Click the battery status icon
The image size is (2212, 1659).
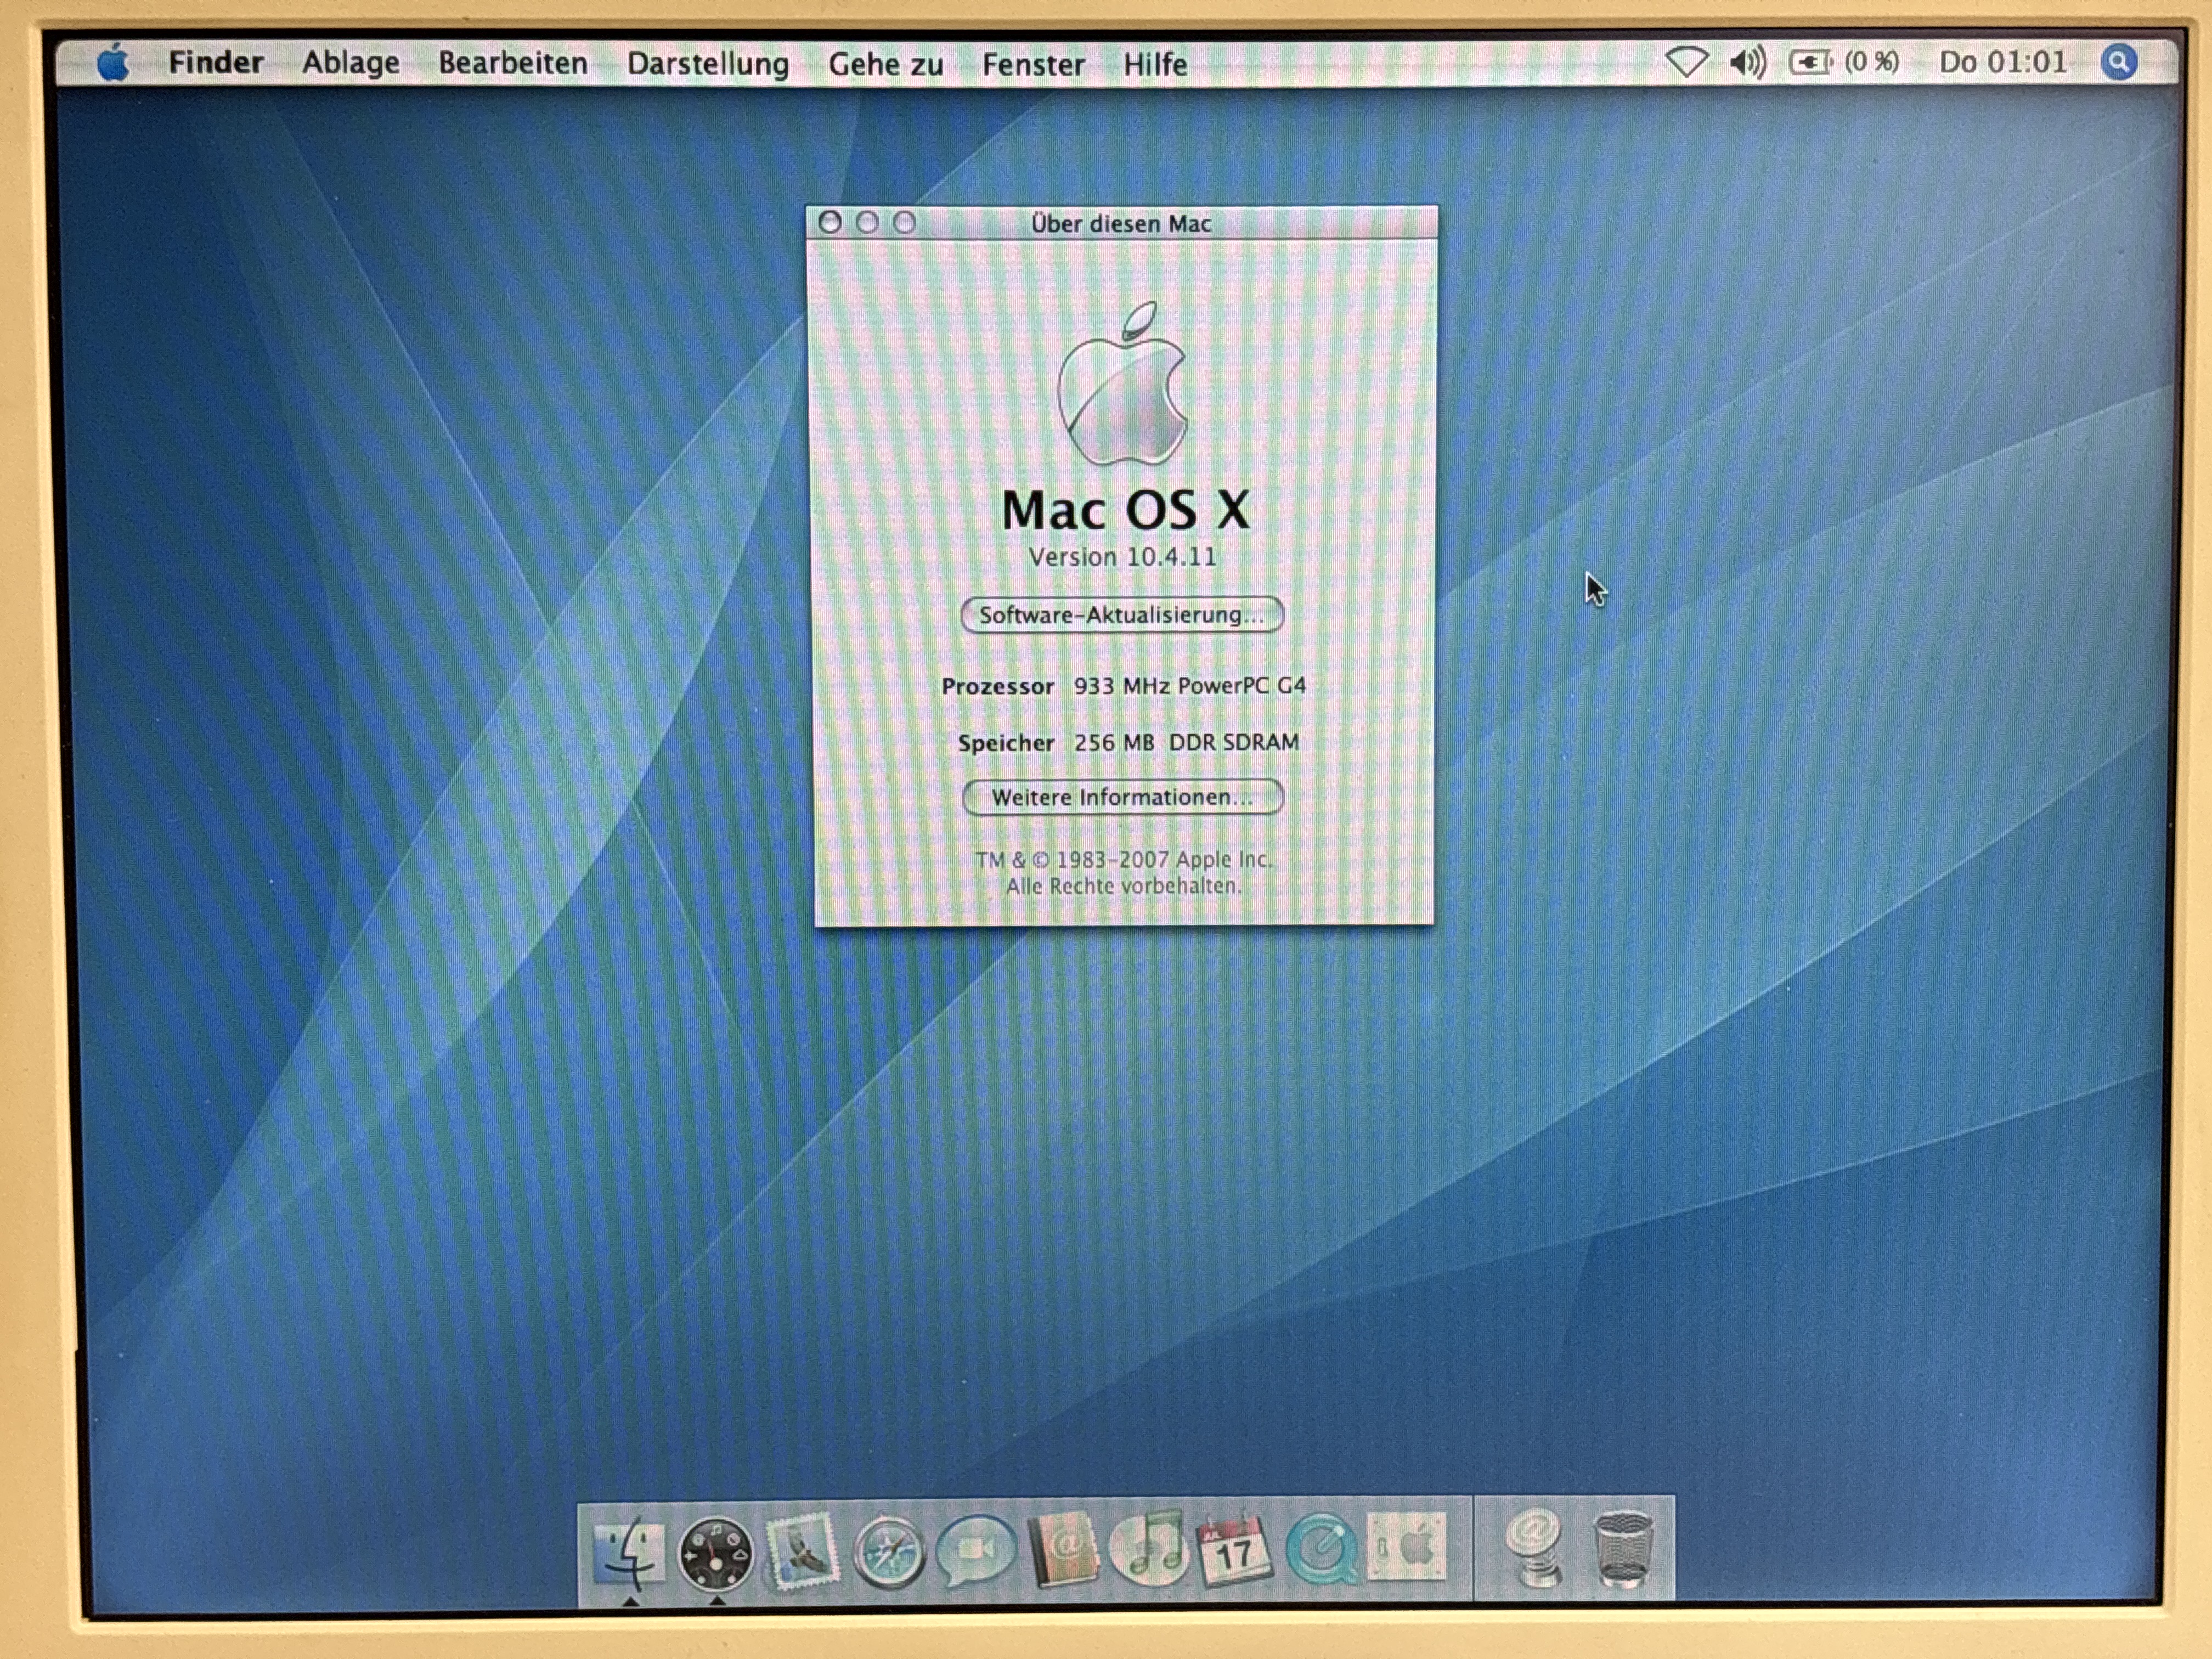[x=1810, y=63]
